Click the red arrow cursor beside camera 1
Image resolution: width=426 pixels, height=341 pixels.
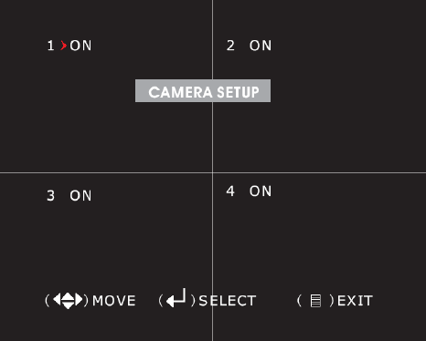(63, 46)
